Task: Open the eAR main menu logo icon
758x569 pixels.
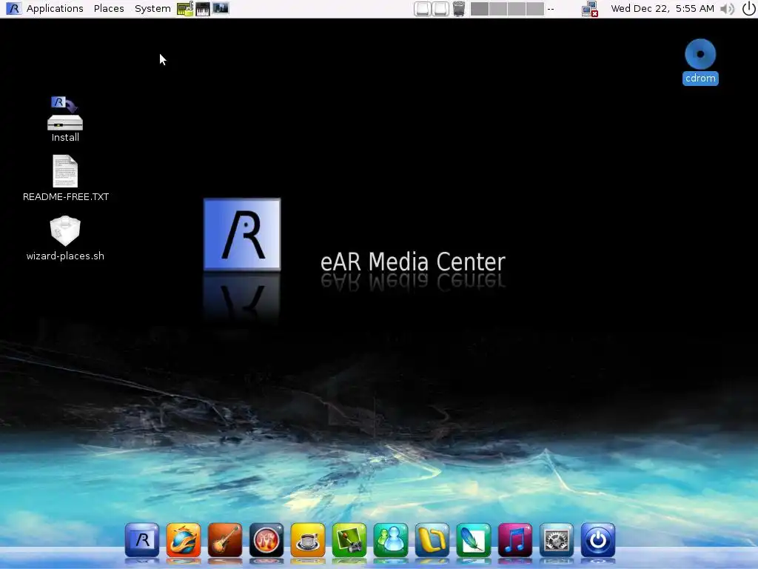Action: click(13, 8)
